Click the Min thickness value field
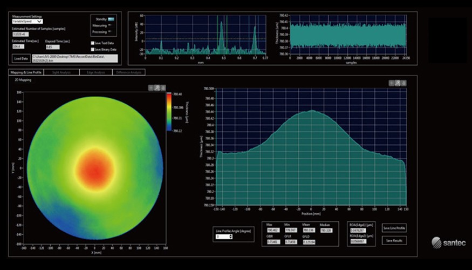The width and height of the screenshot is (472, 270). click(x=291, y=230)
